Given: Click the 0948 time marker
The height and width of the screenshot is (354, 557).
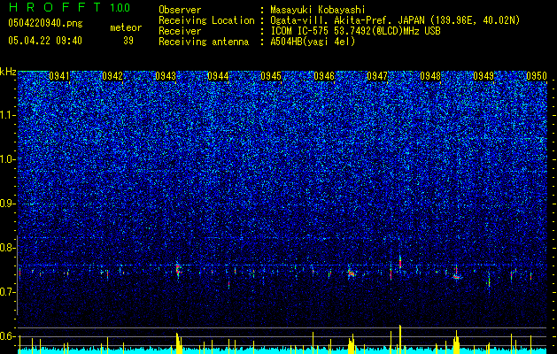Looking at the screenshot, I should [x=430, y=76].
